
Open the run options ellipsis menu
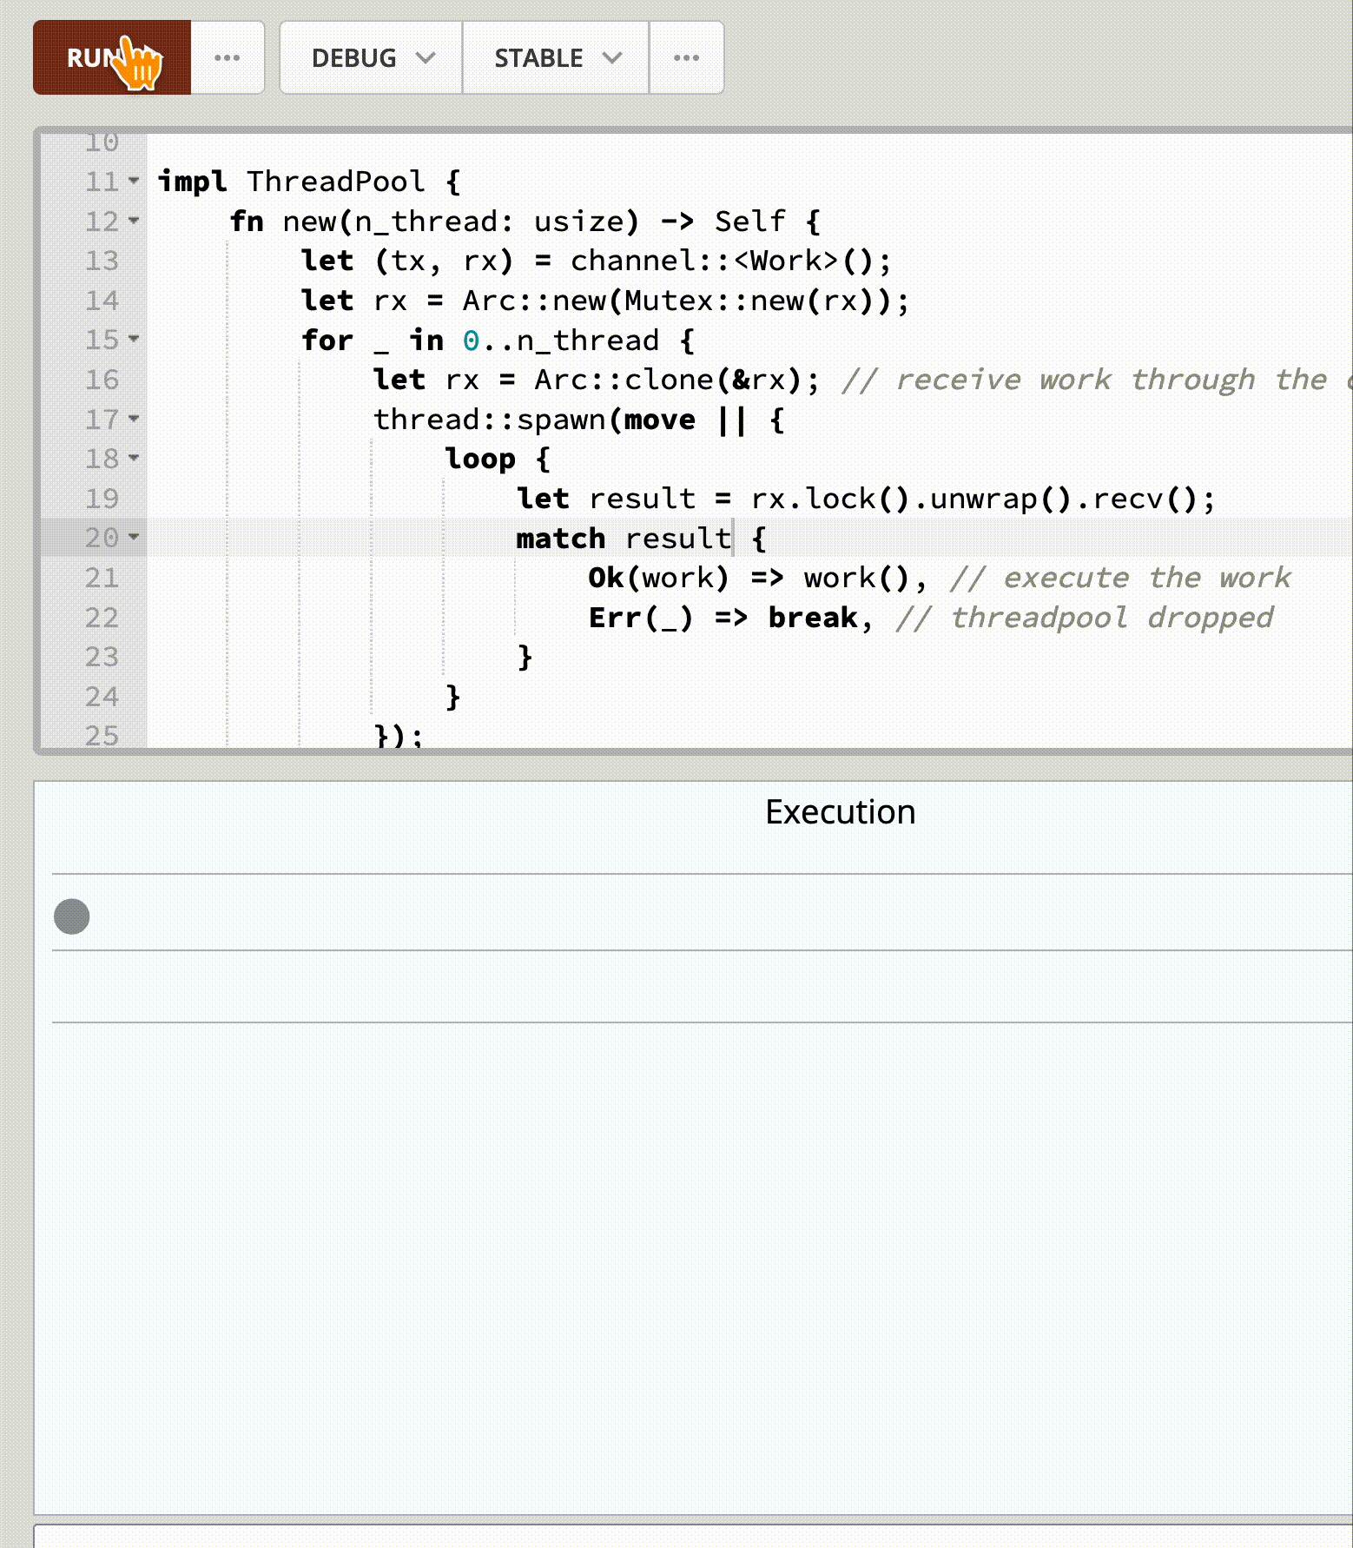click(228, 57)
